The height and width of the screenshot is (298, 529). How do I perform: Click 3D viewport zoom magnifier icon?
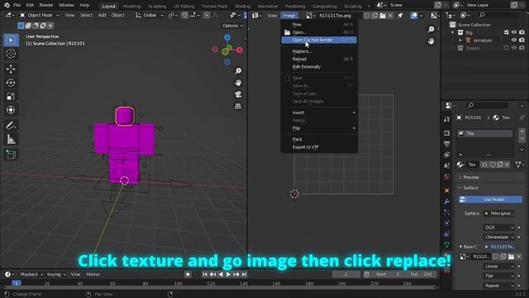click(238, 70)
